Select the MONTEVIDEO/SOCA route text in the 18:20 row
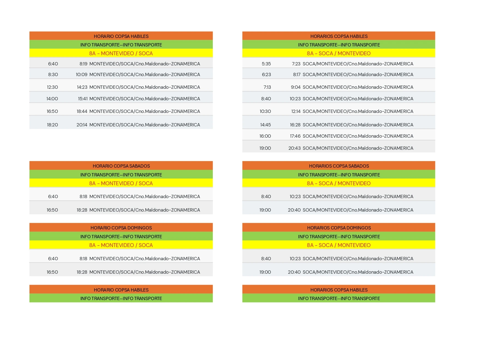Viewport: 483px width, 341px height. [145, 125]
